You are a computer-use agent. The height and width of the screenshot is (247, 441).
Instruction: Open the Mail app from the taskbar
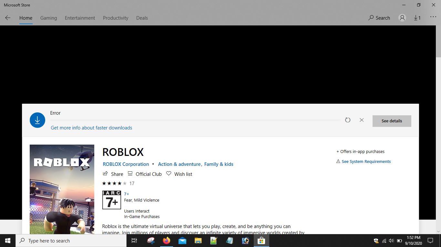point(182,241)
